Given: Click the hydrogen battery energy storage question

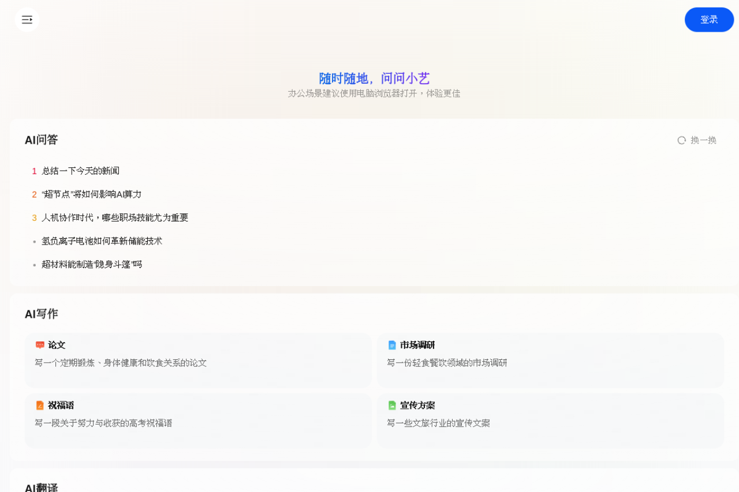Looking at the screenshot, I should 101,241.
